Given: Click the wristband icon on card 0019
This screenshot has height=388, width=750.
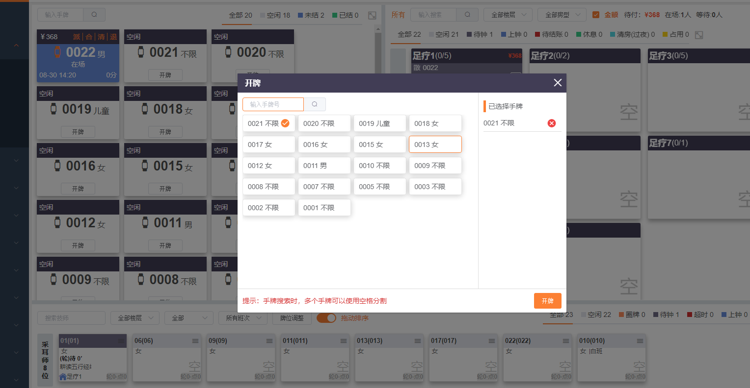Looking at the screenshot, I should click(x=54, y=109).
